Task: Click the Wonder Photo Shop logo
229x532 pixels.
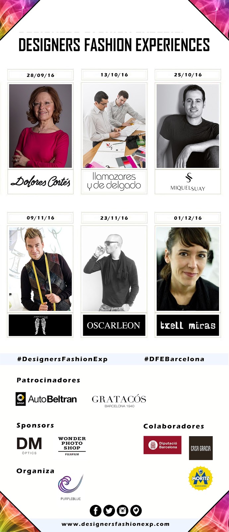Action: click(72, 446)
